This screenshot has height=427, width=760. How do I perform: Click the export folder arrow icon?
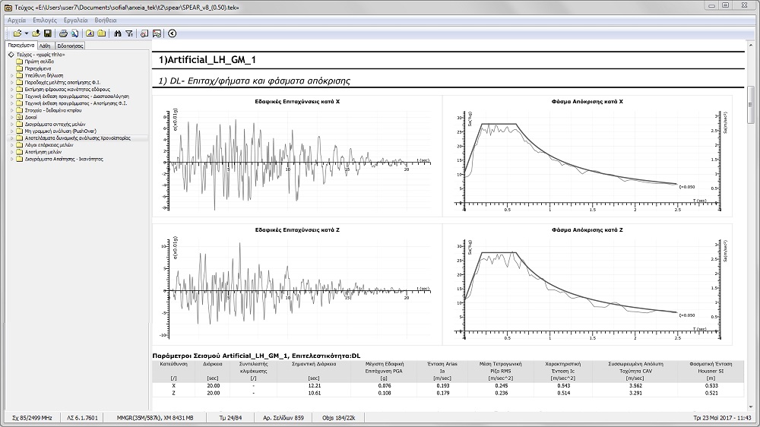coord(36,33)
